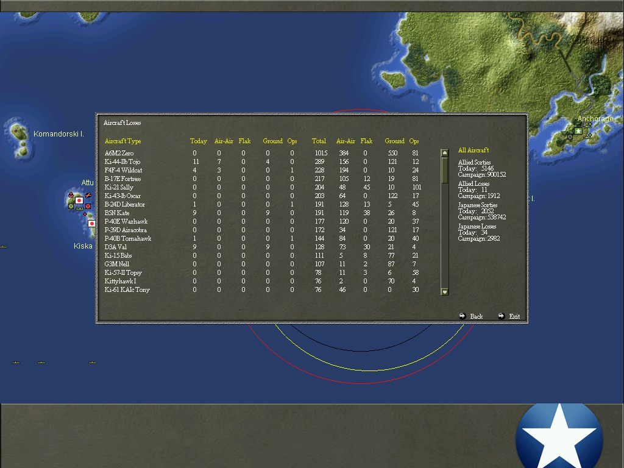Select the upper task force icon at Anchorage
The height and width of the screenshot is (468, 624).
(587, 125)
